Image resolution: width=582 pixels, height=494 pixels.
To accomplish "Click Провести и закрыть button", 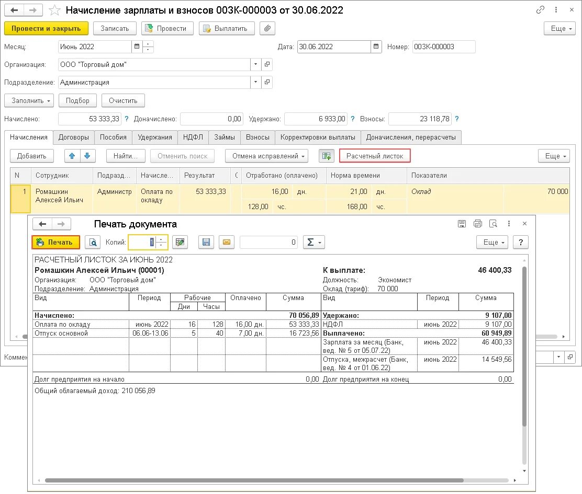I will coord(47,29).
